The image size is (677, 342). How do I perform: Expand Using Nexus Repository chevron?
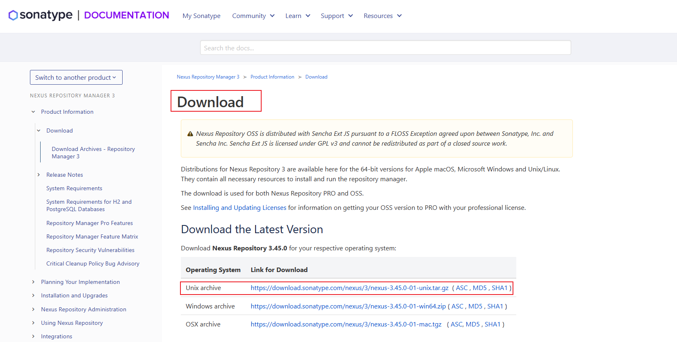(x=33, y=323)
